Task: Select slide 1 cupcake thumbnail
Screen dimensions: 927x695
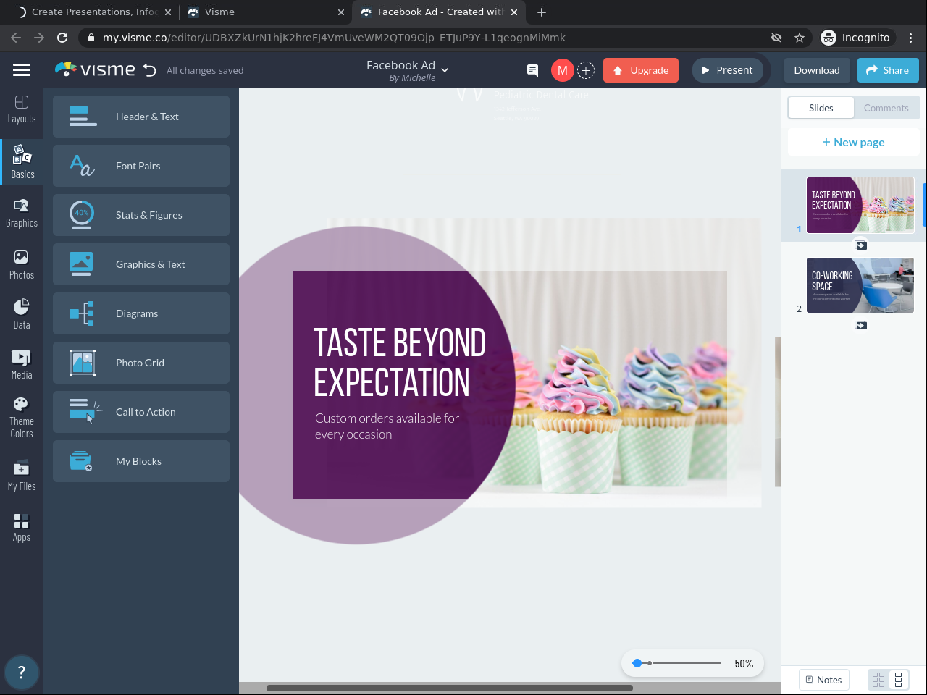Action: [x=860, y=205]
